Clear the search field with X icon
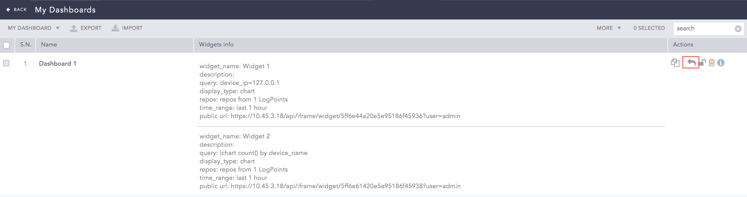 (x=738, y=28)
